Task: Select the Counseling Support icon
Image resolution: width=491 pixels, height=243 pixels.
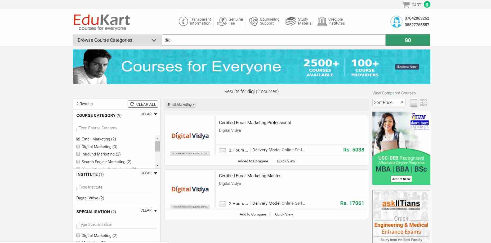Action: point(254,21)
